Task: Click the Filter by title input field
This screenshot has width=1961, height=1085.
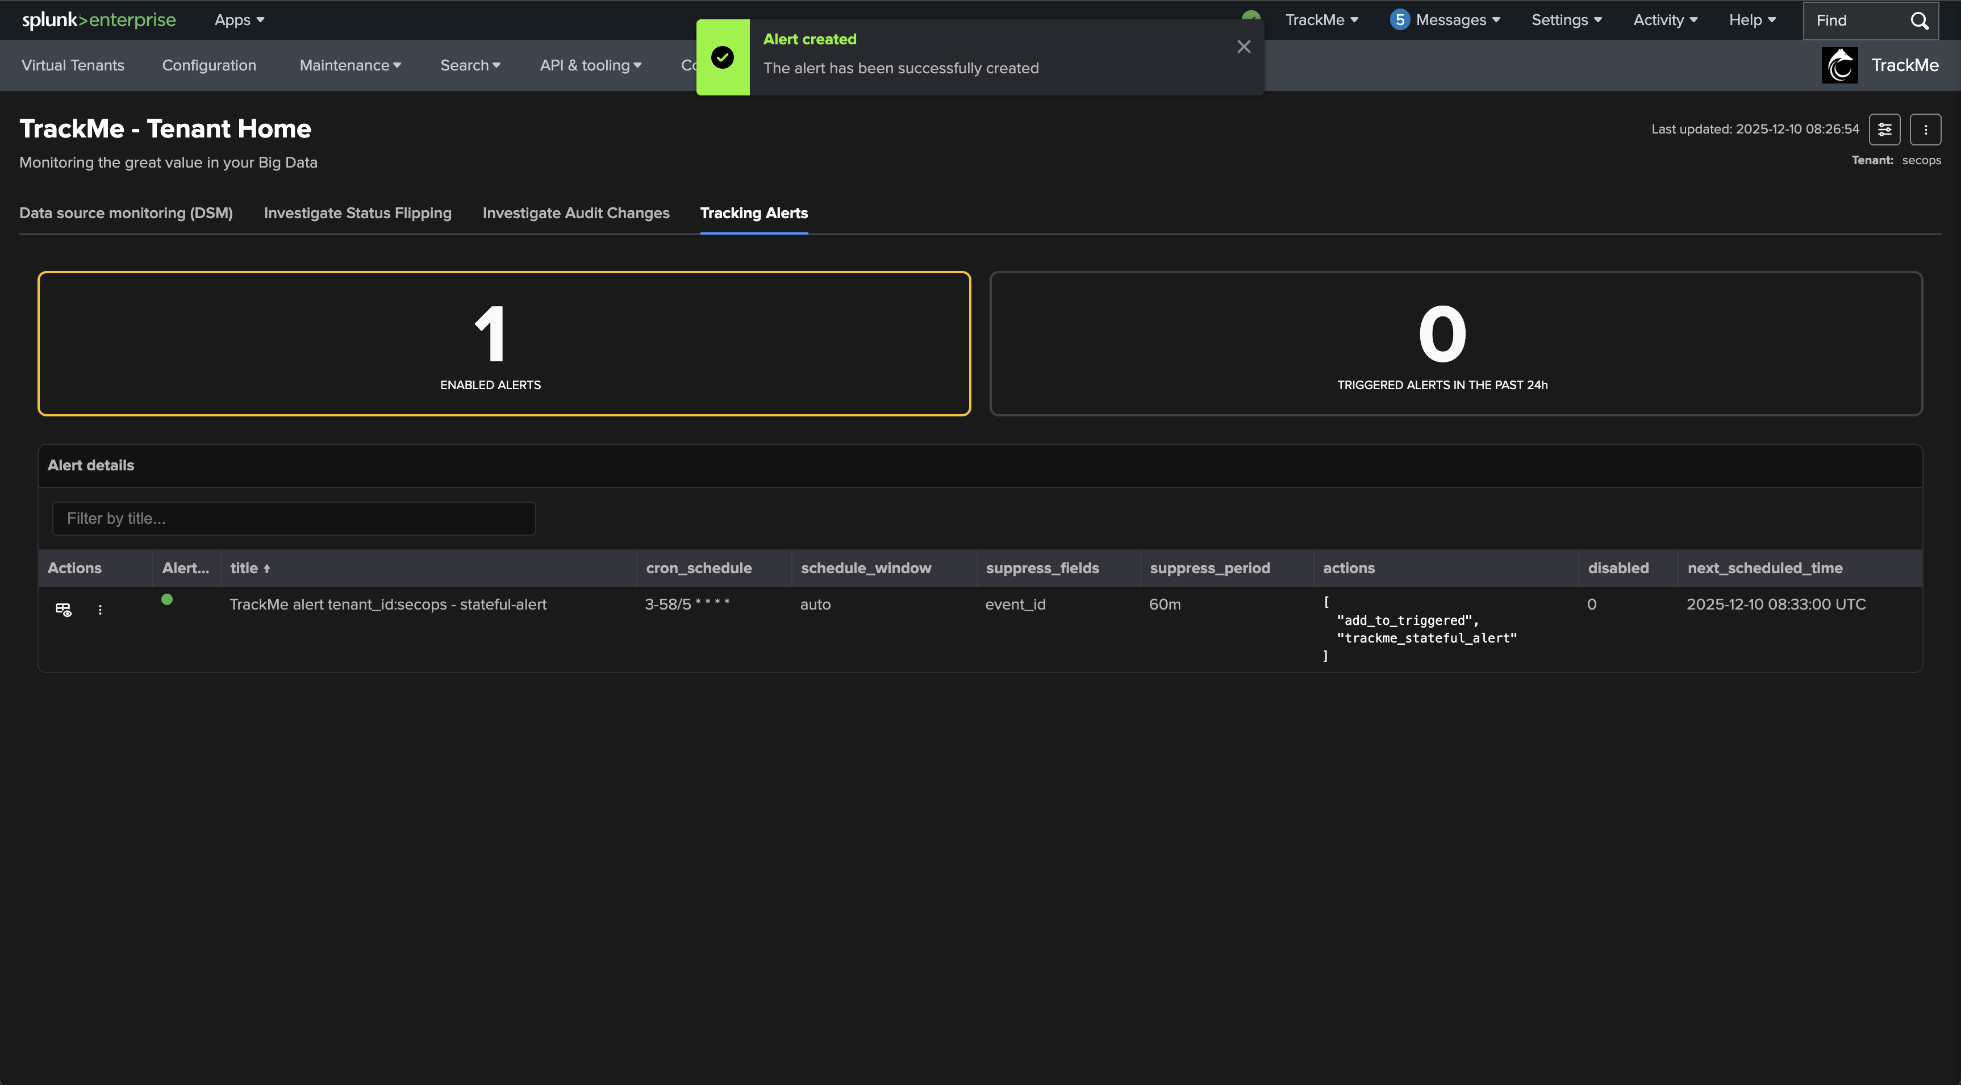Action: click(x=294, y=519)
